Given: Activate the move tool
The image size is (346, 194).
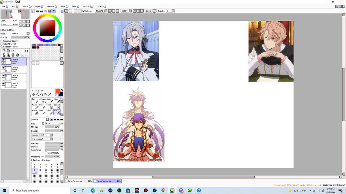Looking at the screenshot, I should point(34,95).
